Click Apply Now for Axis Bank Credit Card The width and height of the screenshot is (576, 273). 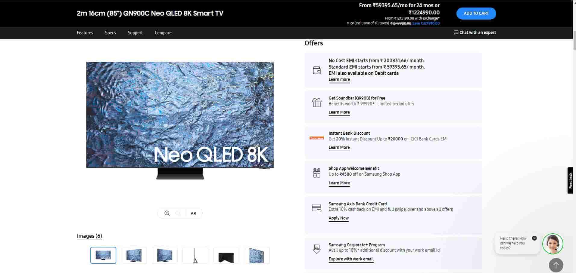tap(338, 218)
